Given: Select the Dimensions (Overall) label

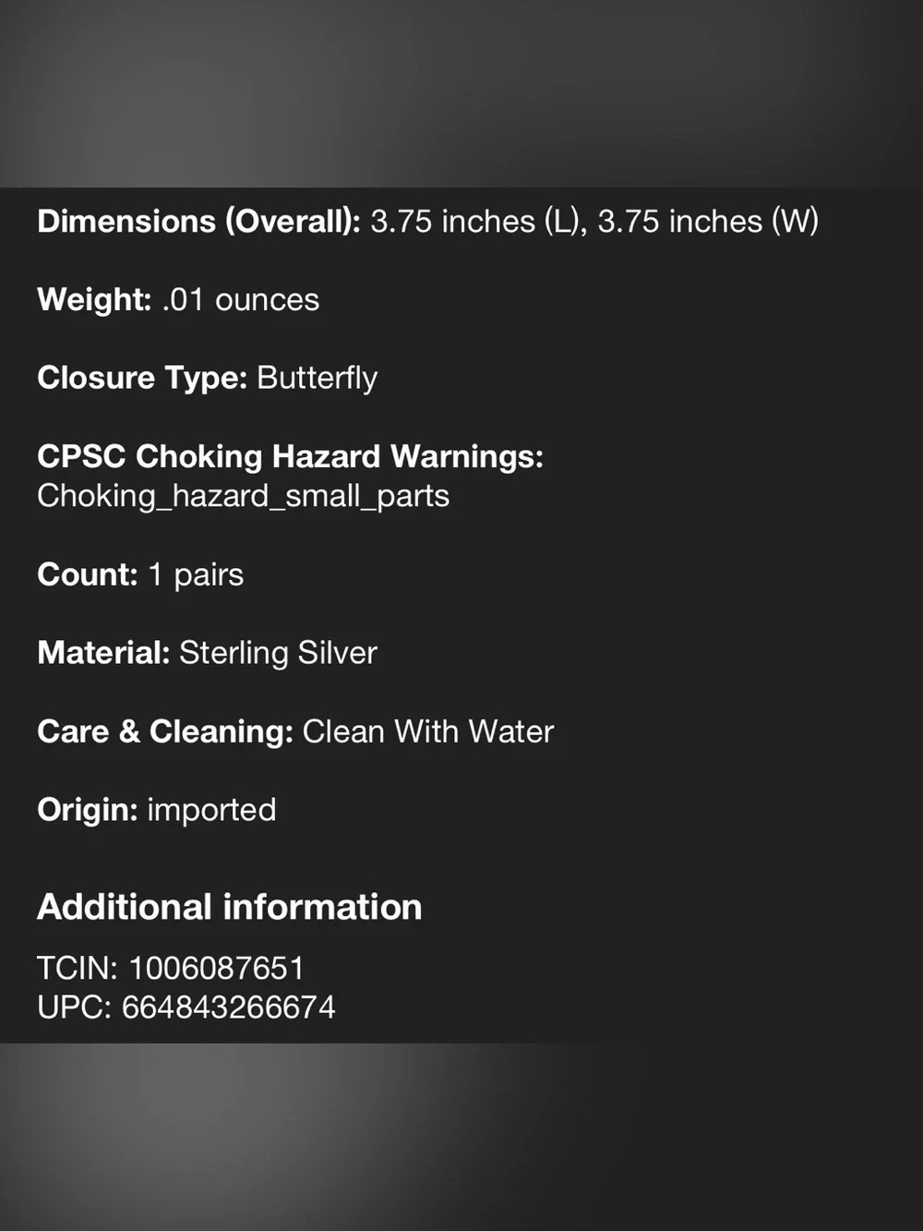Looking at the screenshot, I should click(198, 222).
